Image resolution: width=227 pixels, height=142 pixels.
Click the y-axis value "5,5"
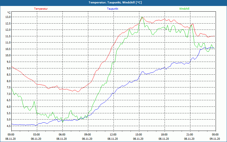pos(9,113)
